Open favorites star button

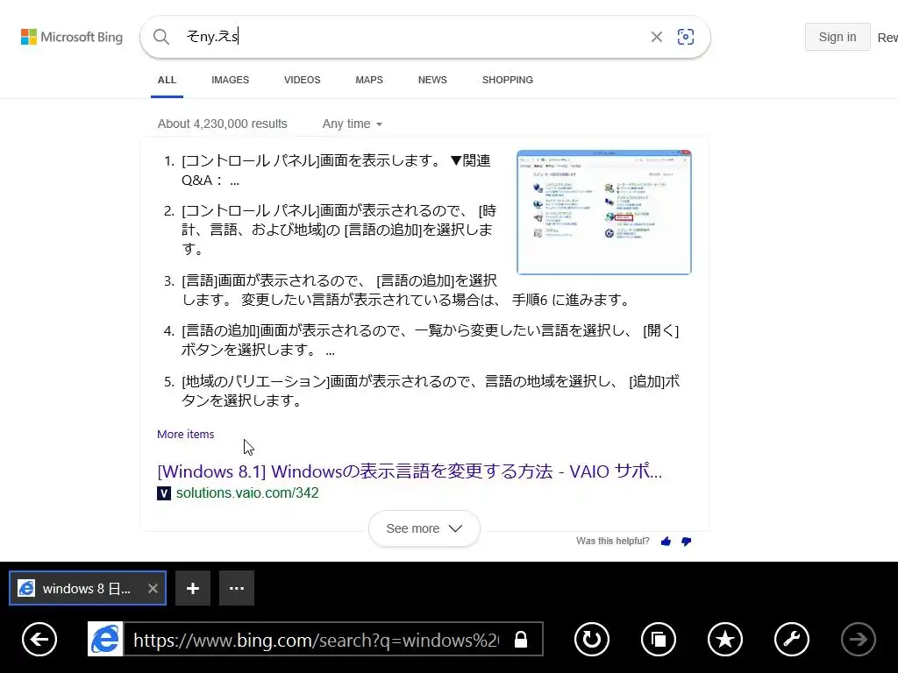pos(725,639)
